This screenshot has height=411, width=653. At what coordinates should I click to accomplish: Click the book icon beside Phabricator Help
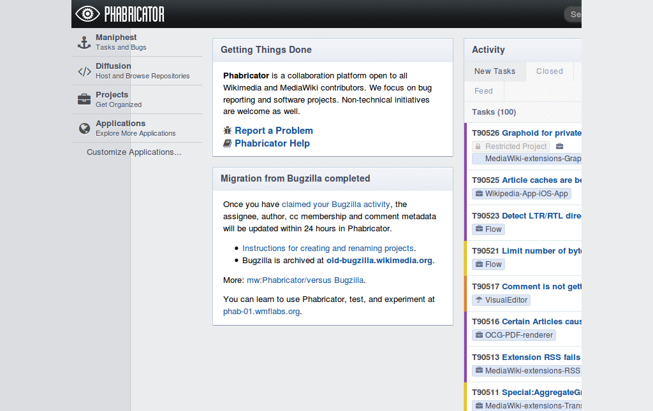coord(228,143)
